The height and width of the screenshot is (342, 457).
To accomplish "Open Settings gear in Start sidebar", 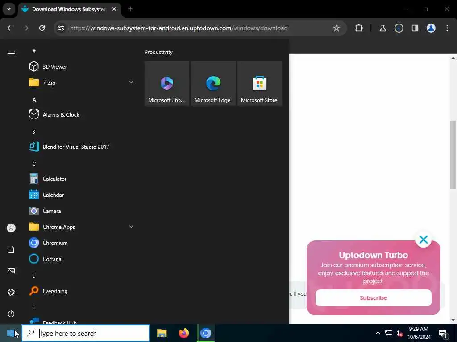I will click(11, 292).
